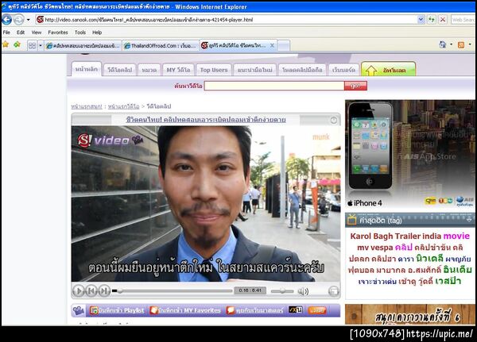Click the browser Back arrow button

[7, 19]
